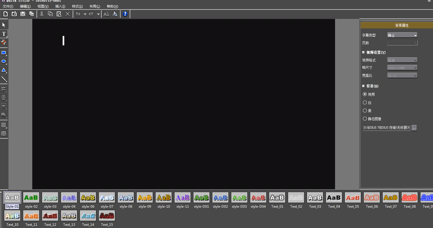This screenshot has width=433, height=228.
Task: Select the arrow selection tool
Action: [4, 25]
